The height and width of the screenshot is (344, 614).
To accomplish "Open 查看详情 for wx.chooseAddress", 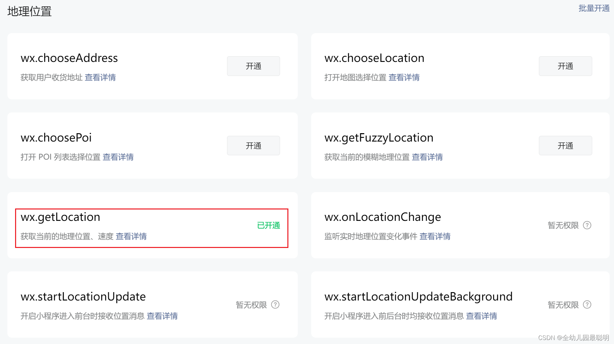I will [100, 78].
